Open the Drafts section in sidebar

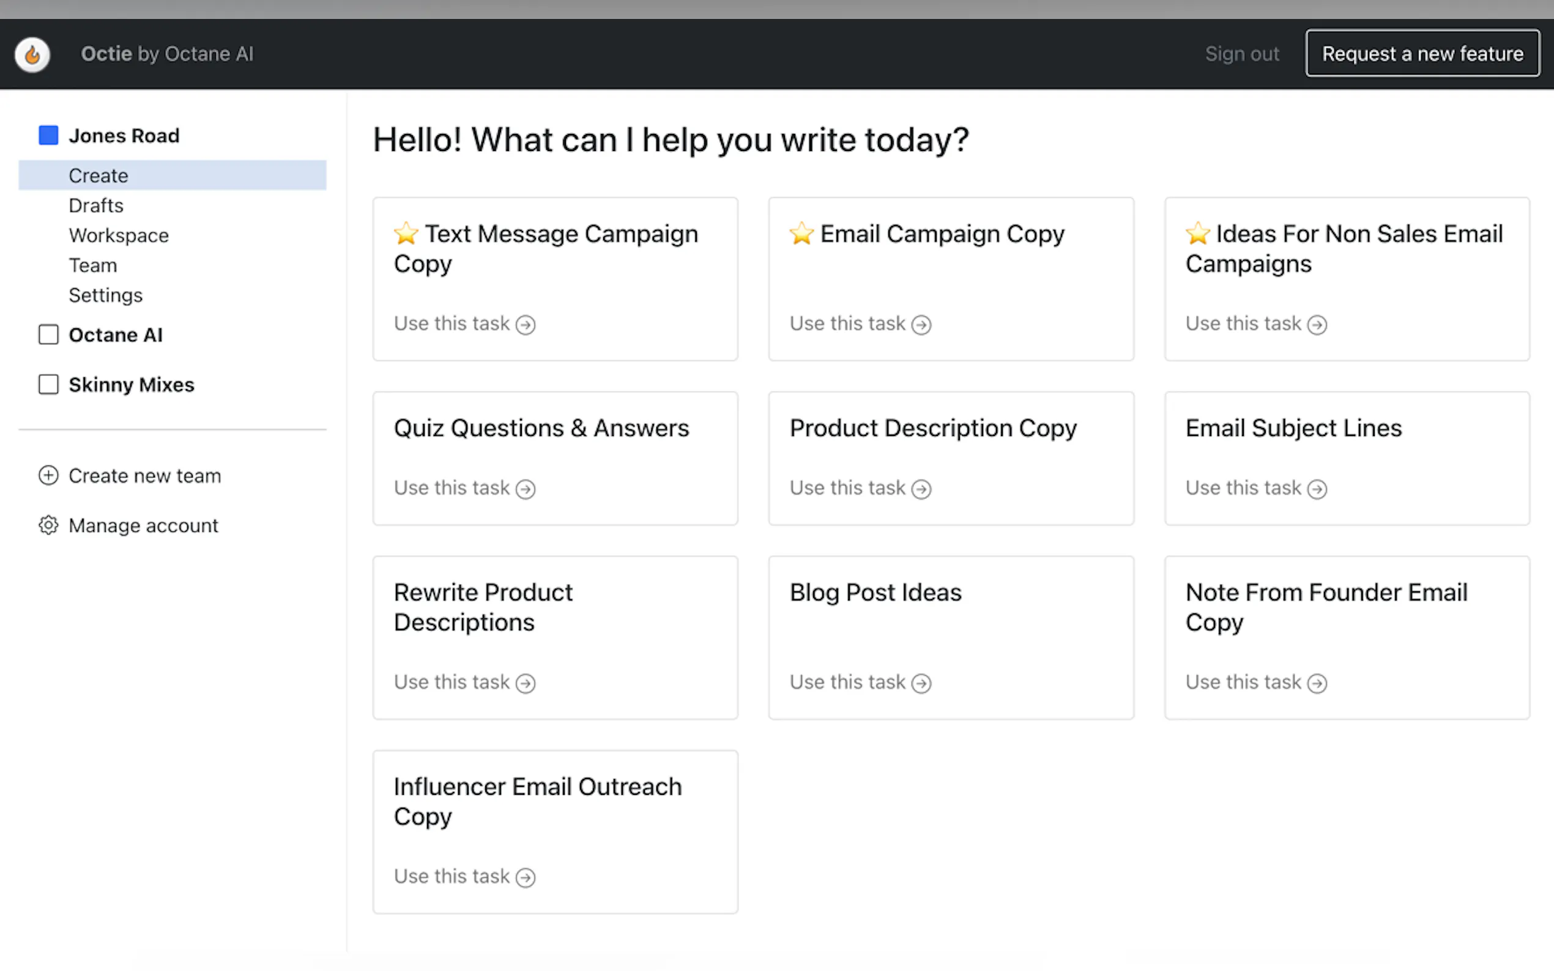tap(95, 205)
